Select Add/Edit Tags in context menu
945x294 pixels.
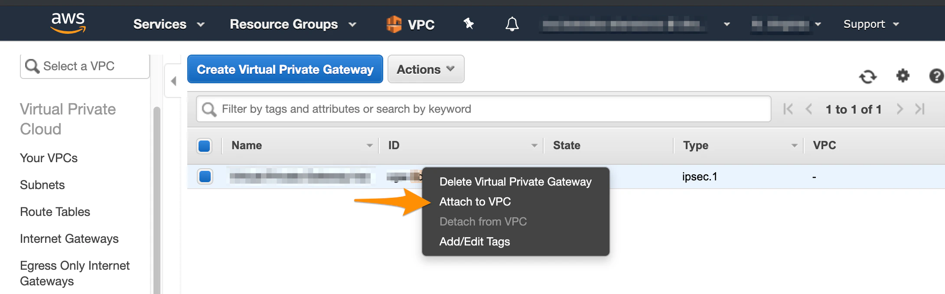coord(474,242)
